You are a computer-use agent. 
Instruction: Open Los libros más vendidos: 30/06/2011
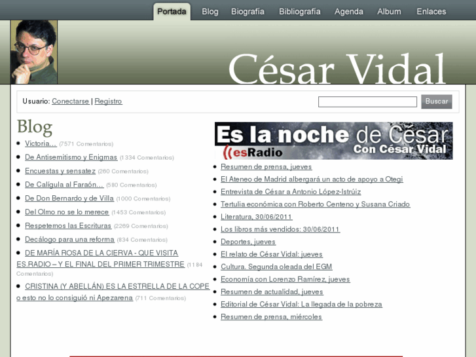[280, 229]
